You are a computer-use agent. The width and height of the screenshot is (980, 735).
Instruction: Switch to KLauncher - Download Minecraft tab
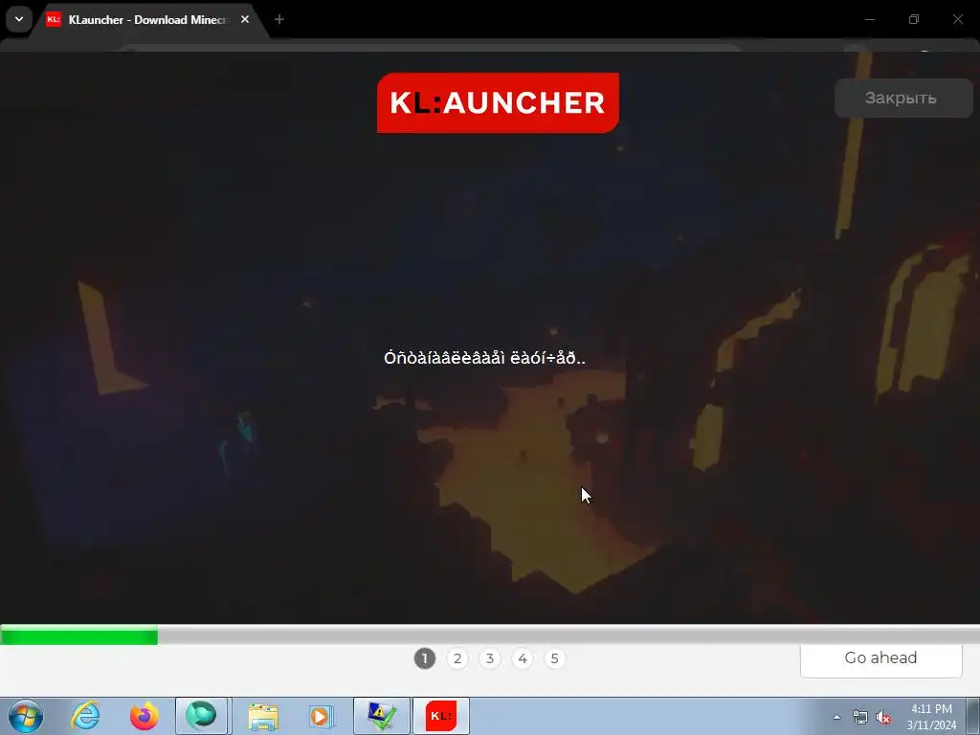[148, 20]
